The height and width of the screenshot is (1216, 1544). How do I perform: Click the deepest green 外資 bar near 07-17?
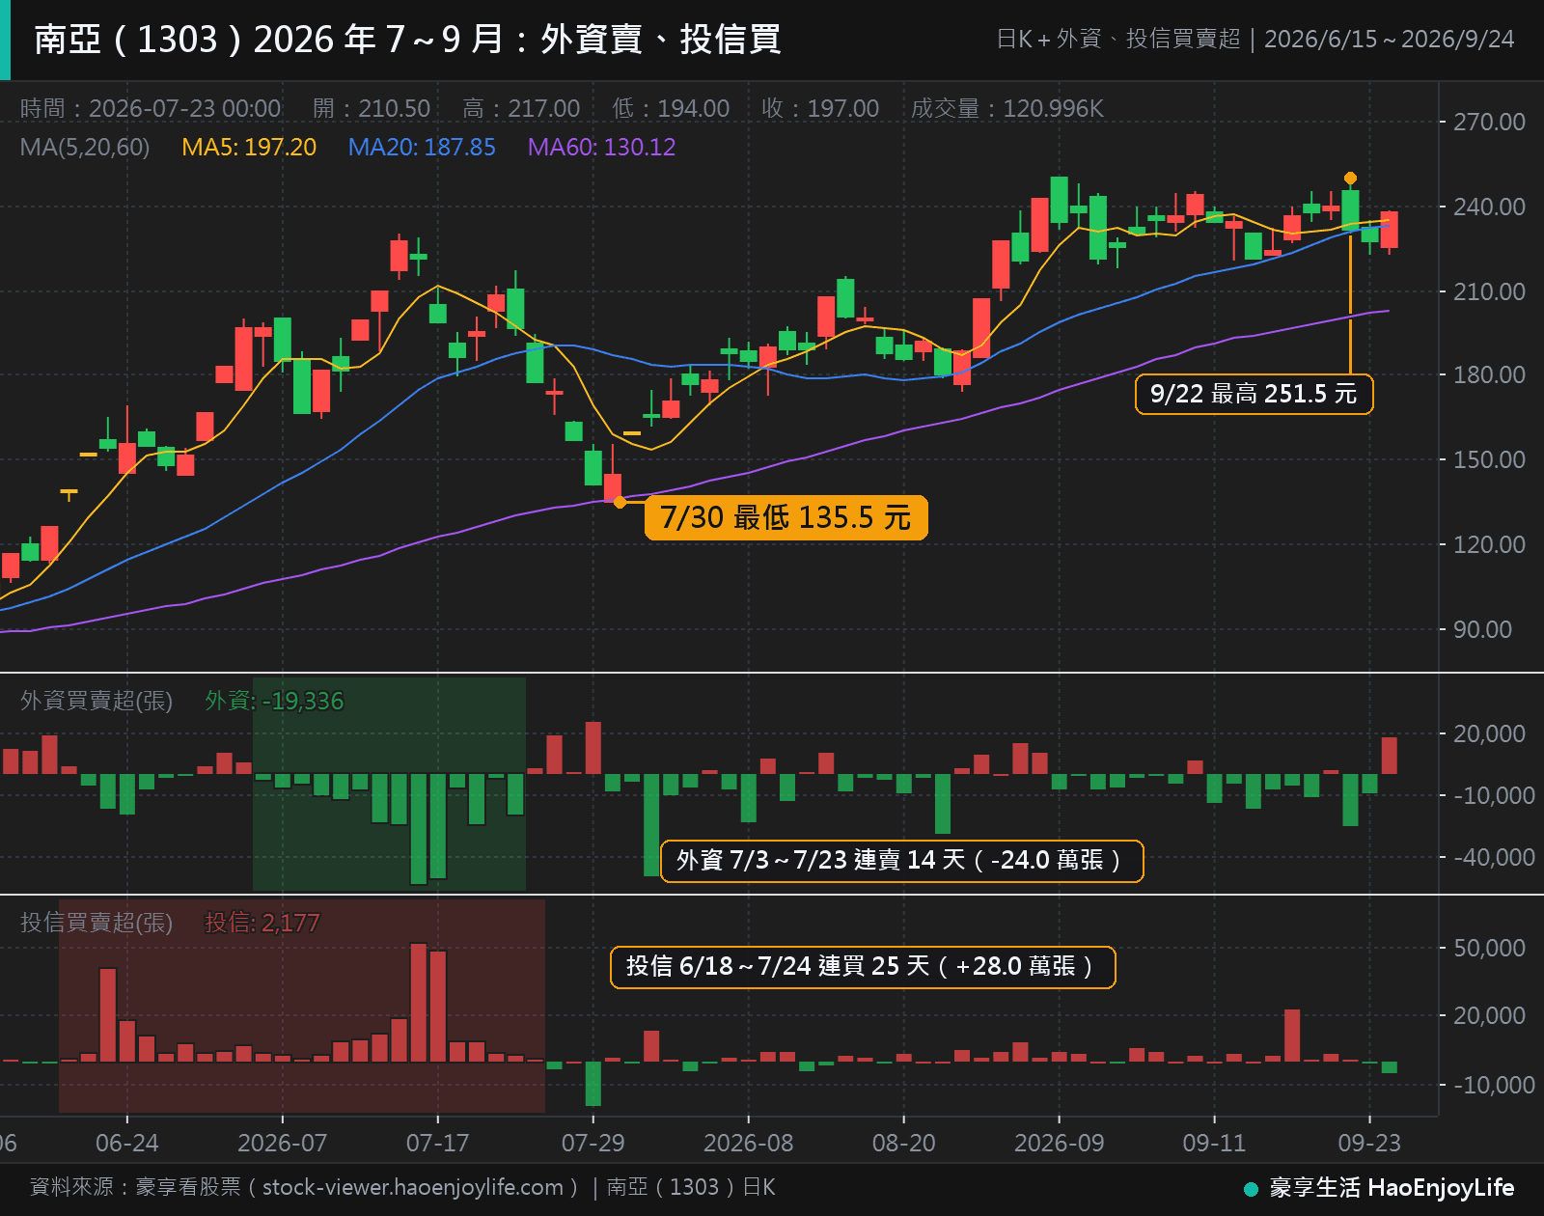click(419, 830)
